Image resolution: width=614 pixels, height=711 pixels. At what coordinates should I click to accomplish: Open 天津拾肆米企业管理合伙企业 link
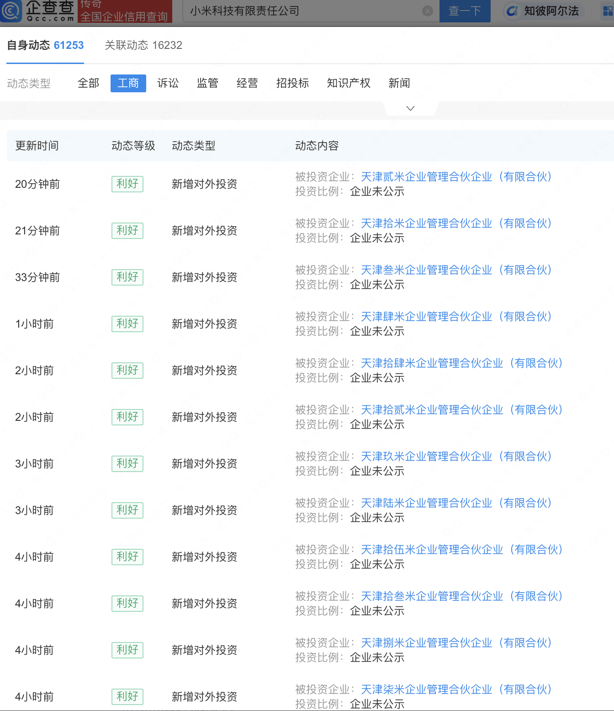tap(462, 363)
